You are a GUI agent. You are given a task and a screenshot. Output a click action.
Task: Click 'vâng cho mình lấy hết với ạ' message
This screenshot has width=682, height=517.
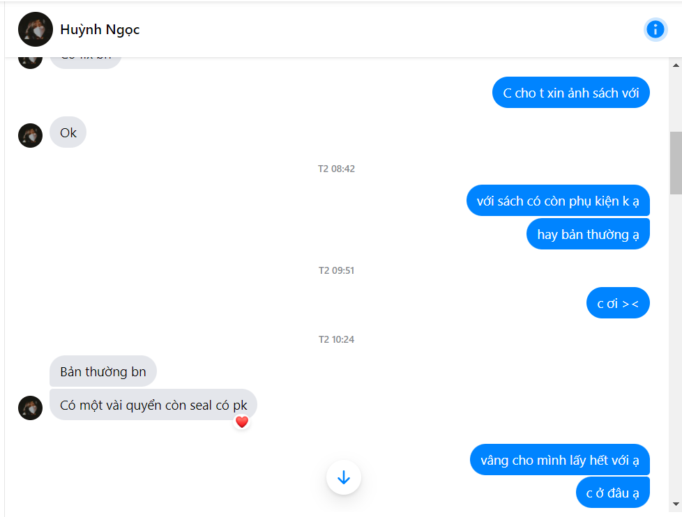pos(559,460)
